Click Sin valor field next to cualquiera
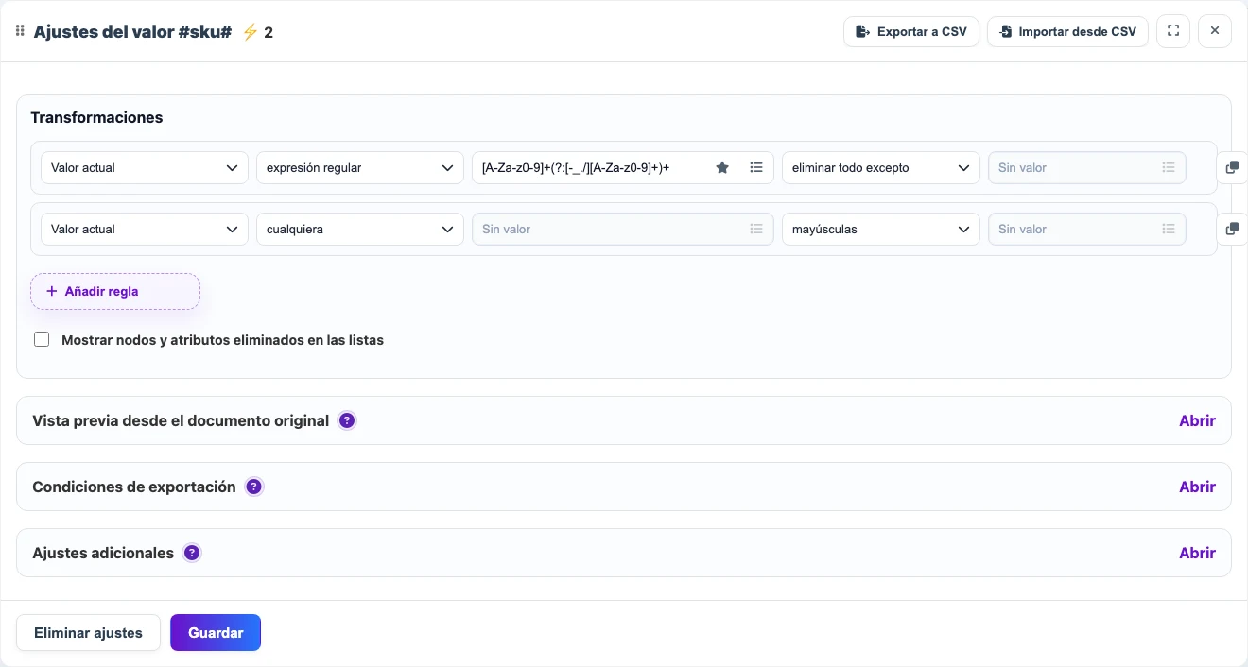Viewport: 1248px width, 667px height. pyautogui.click(x=623, y=229)
